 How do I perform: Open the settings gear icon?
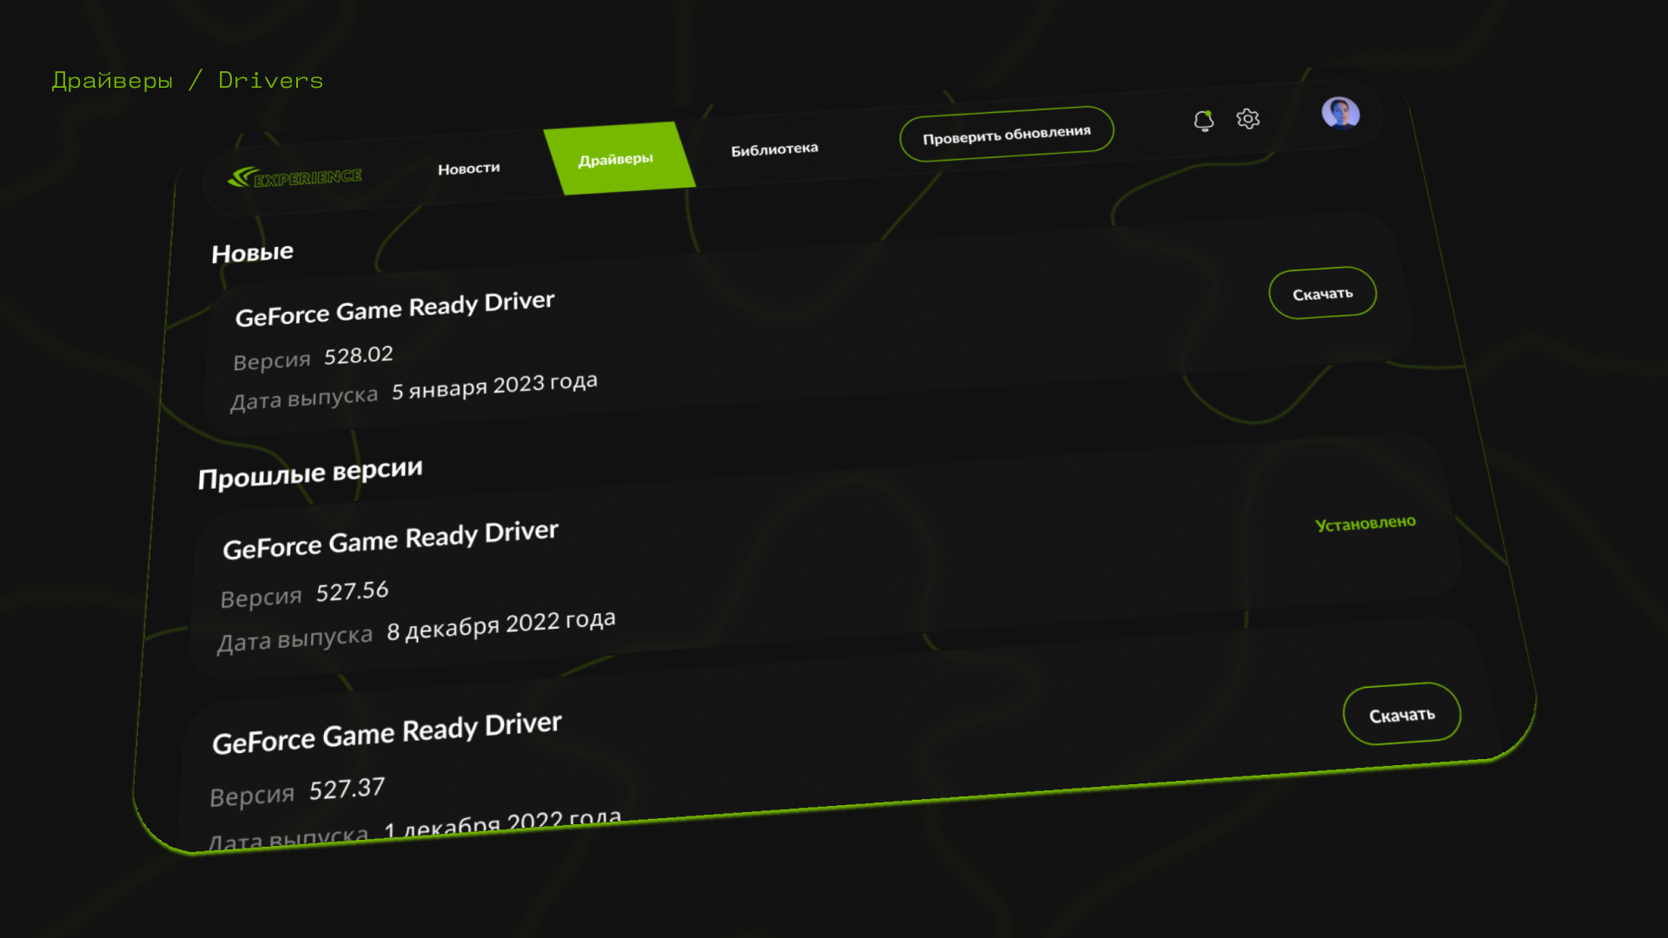coord(1248,118)
